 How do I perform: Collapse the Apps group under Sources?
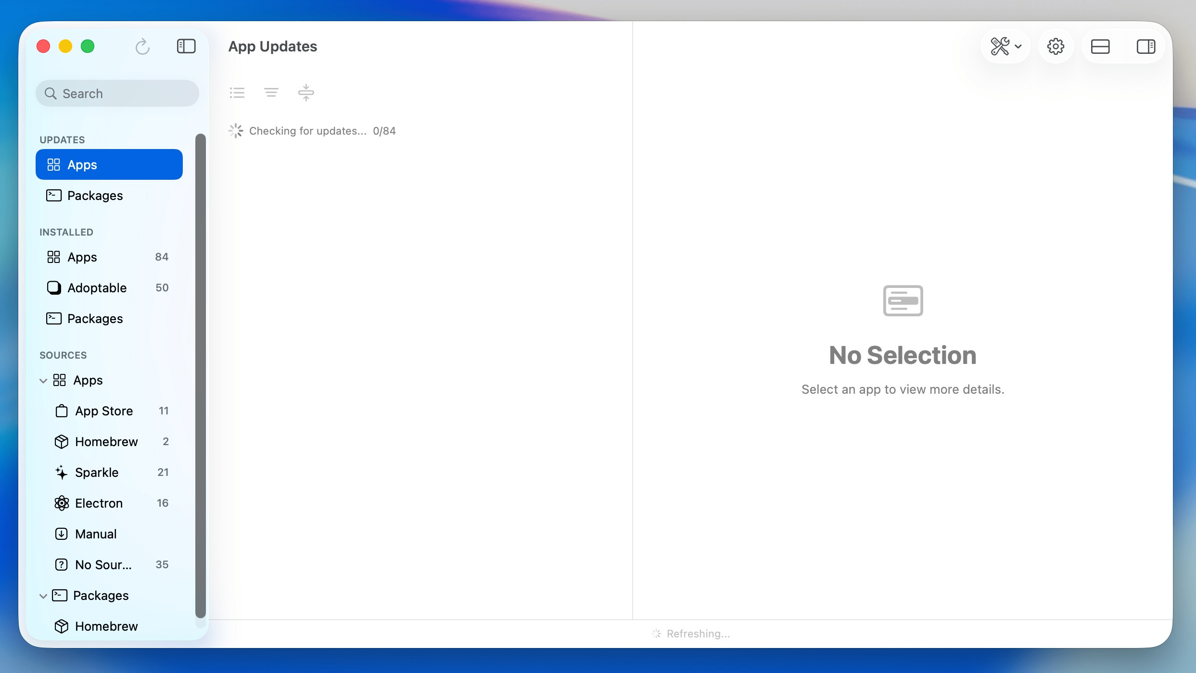(x=44, y=380)
